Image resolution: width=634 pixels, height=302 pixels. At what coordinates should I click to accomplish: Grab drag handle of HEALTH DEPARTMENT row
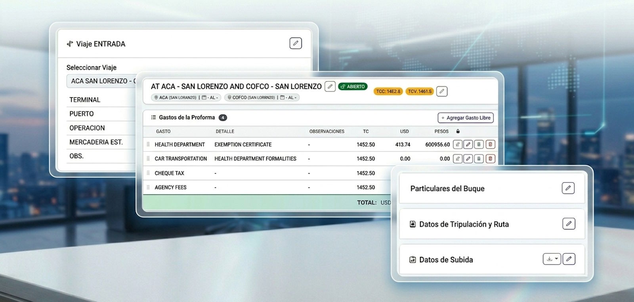click(x=148, y=145)
